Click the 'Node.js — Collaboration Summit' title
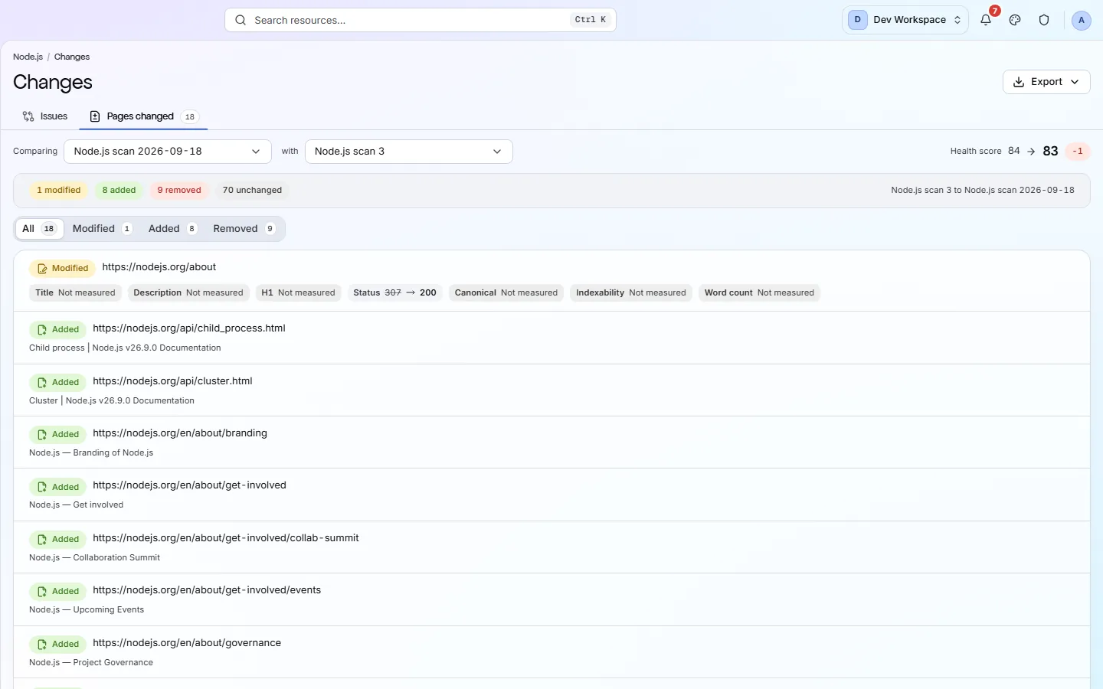Viewport: 1103px width, 689px height. pos(94,558)
